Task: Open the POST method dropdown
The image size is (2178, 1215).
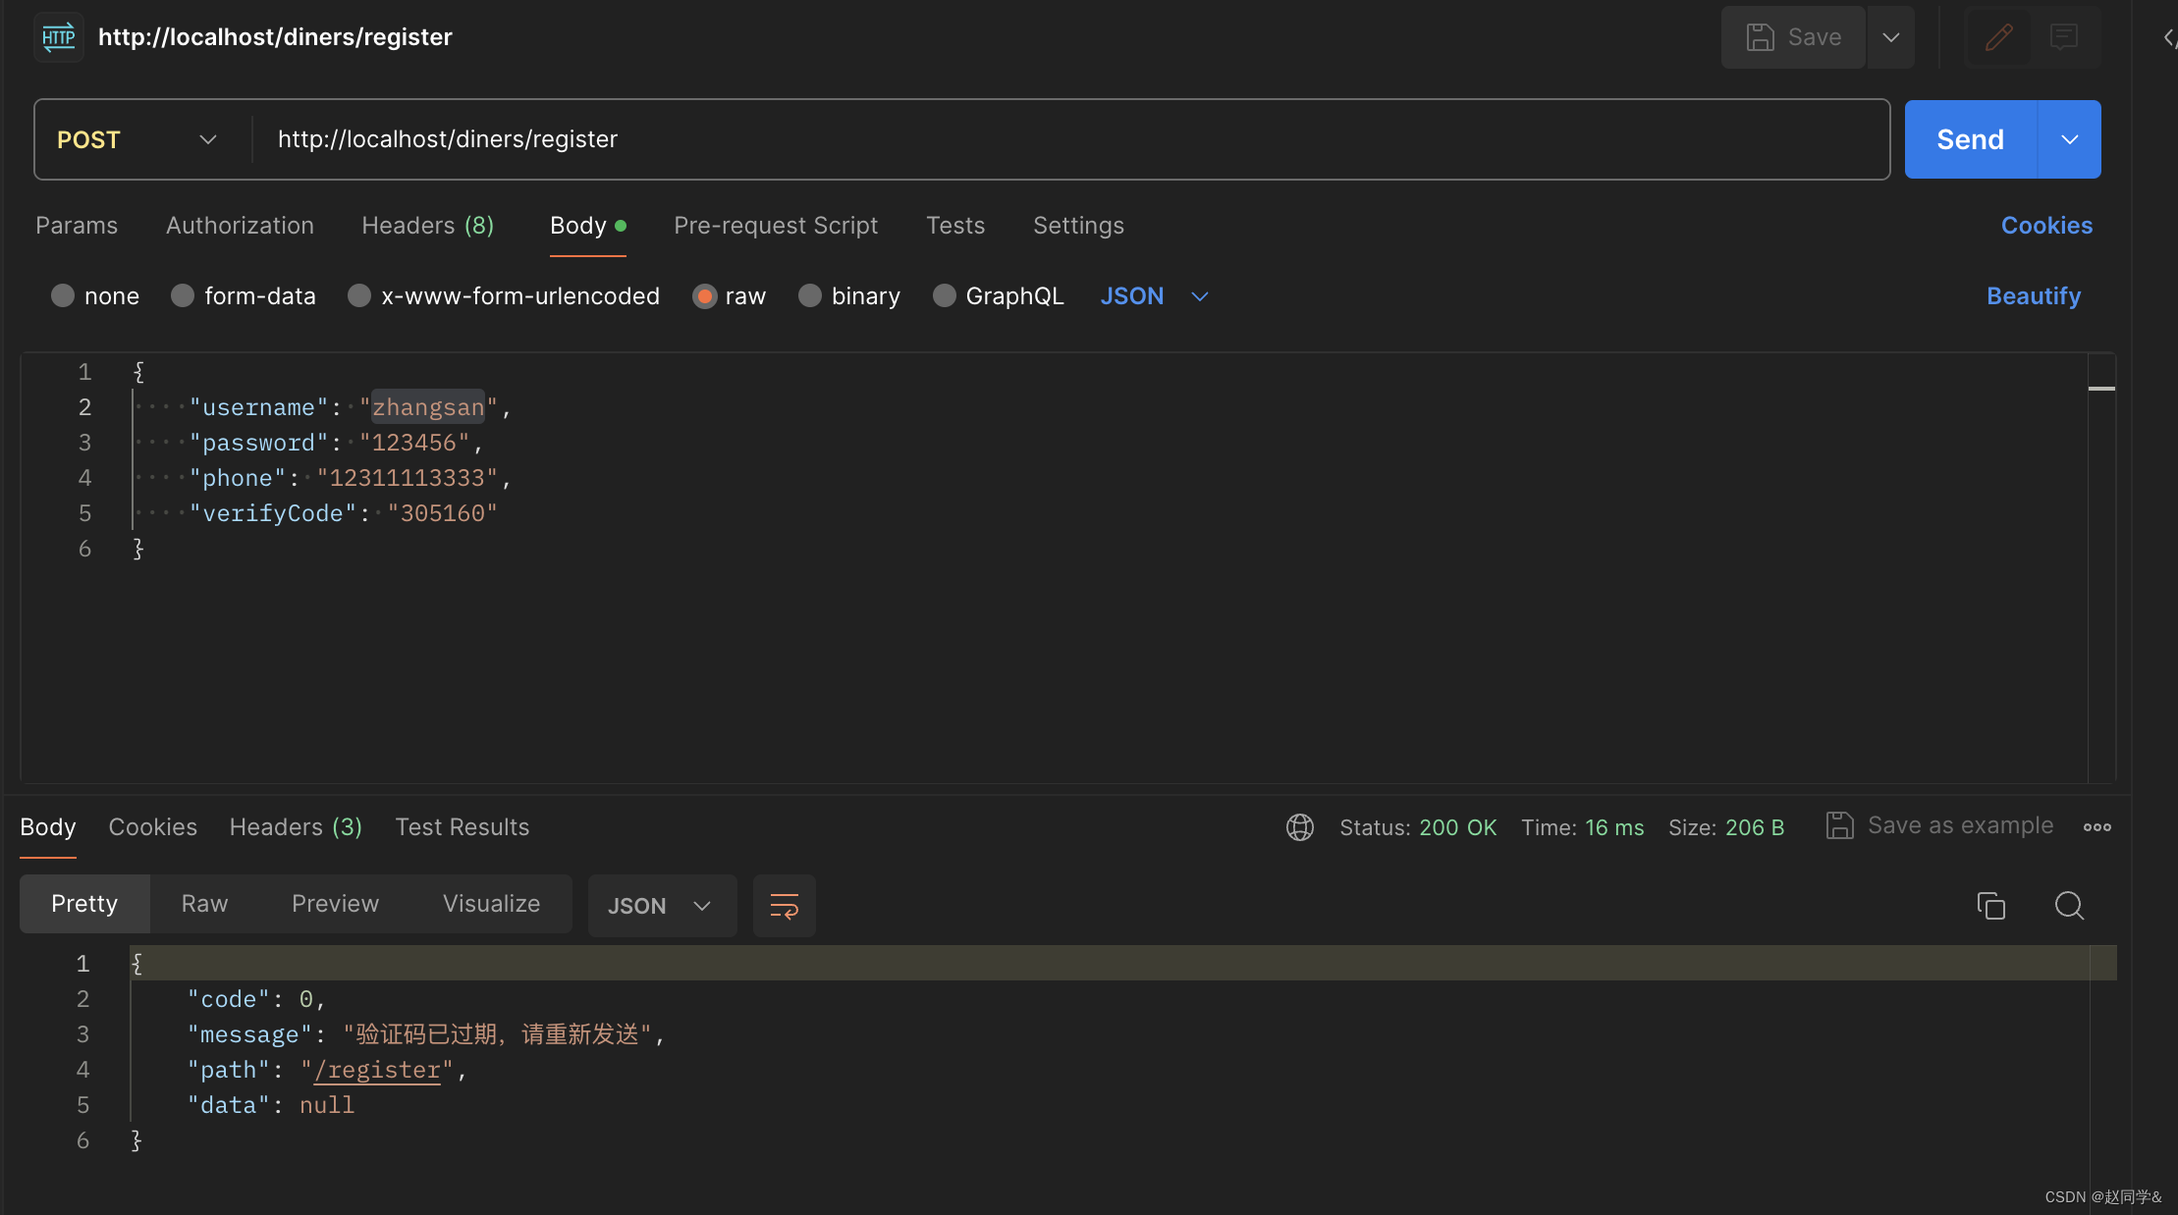Action: pos(137,139)
